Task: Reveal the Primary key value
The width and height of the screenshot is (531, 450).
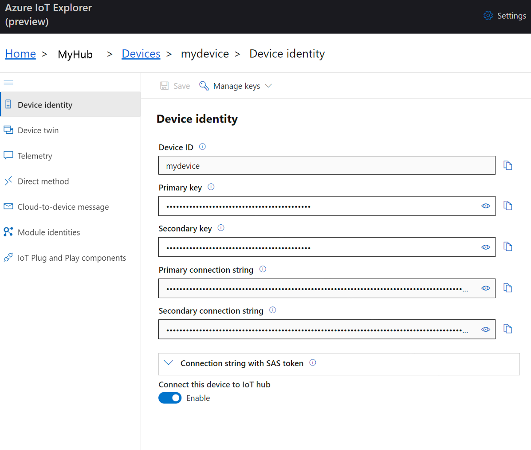Action: [x=486, y=206]
